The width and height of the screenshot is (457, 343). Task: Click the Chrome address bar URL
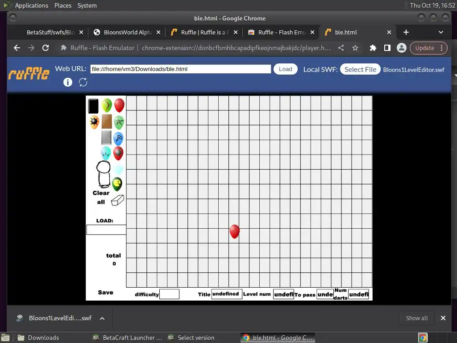tap(236, 48)
